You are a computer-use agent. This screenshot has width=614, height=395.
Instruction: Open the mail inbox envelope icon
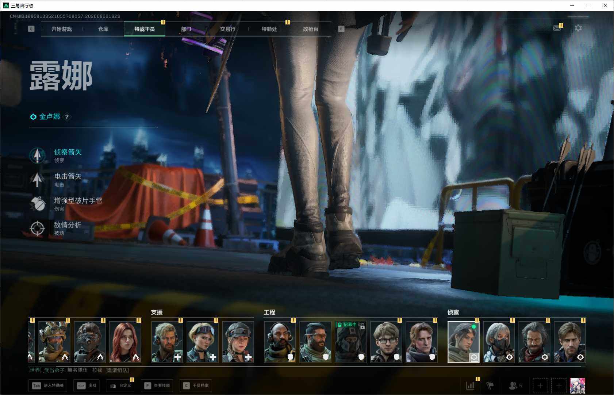coord(557,28)
